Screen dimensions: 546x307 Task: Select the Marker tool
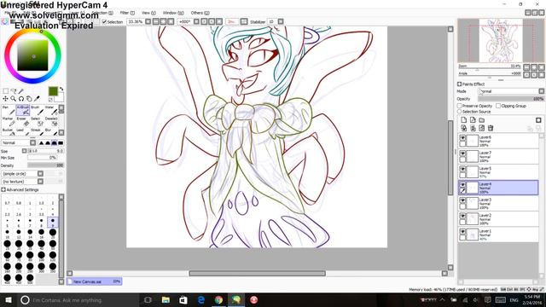pos(9,121)
